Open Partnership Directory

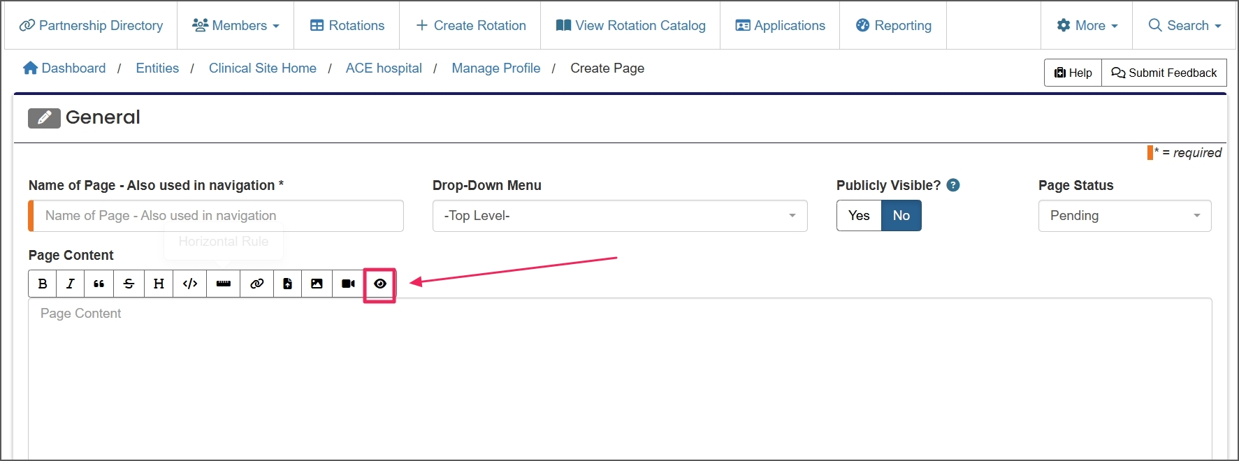click(x=91, y=25)
